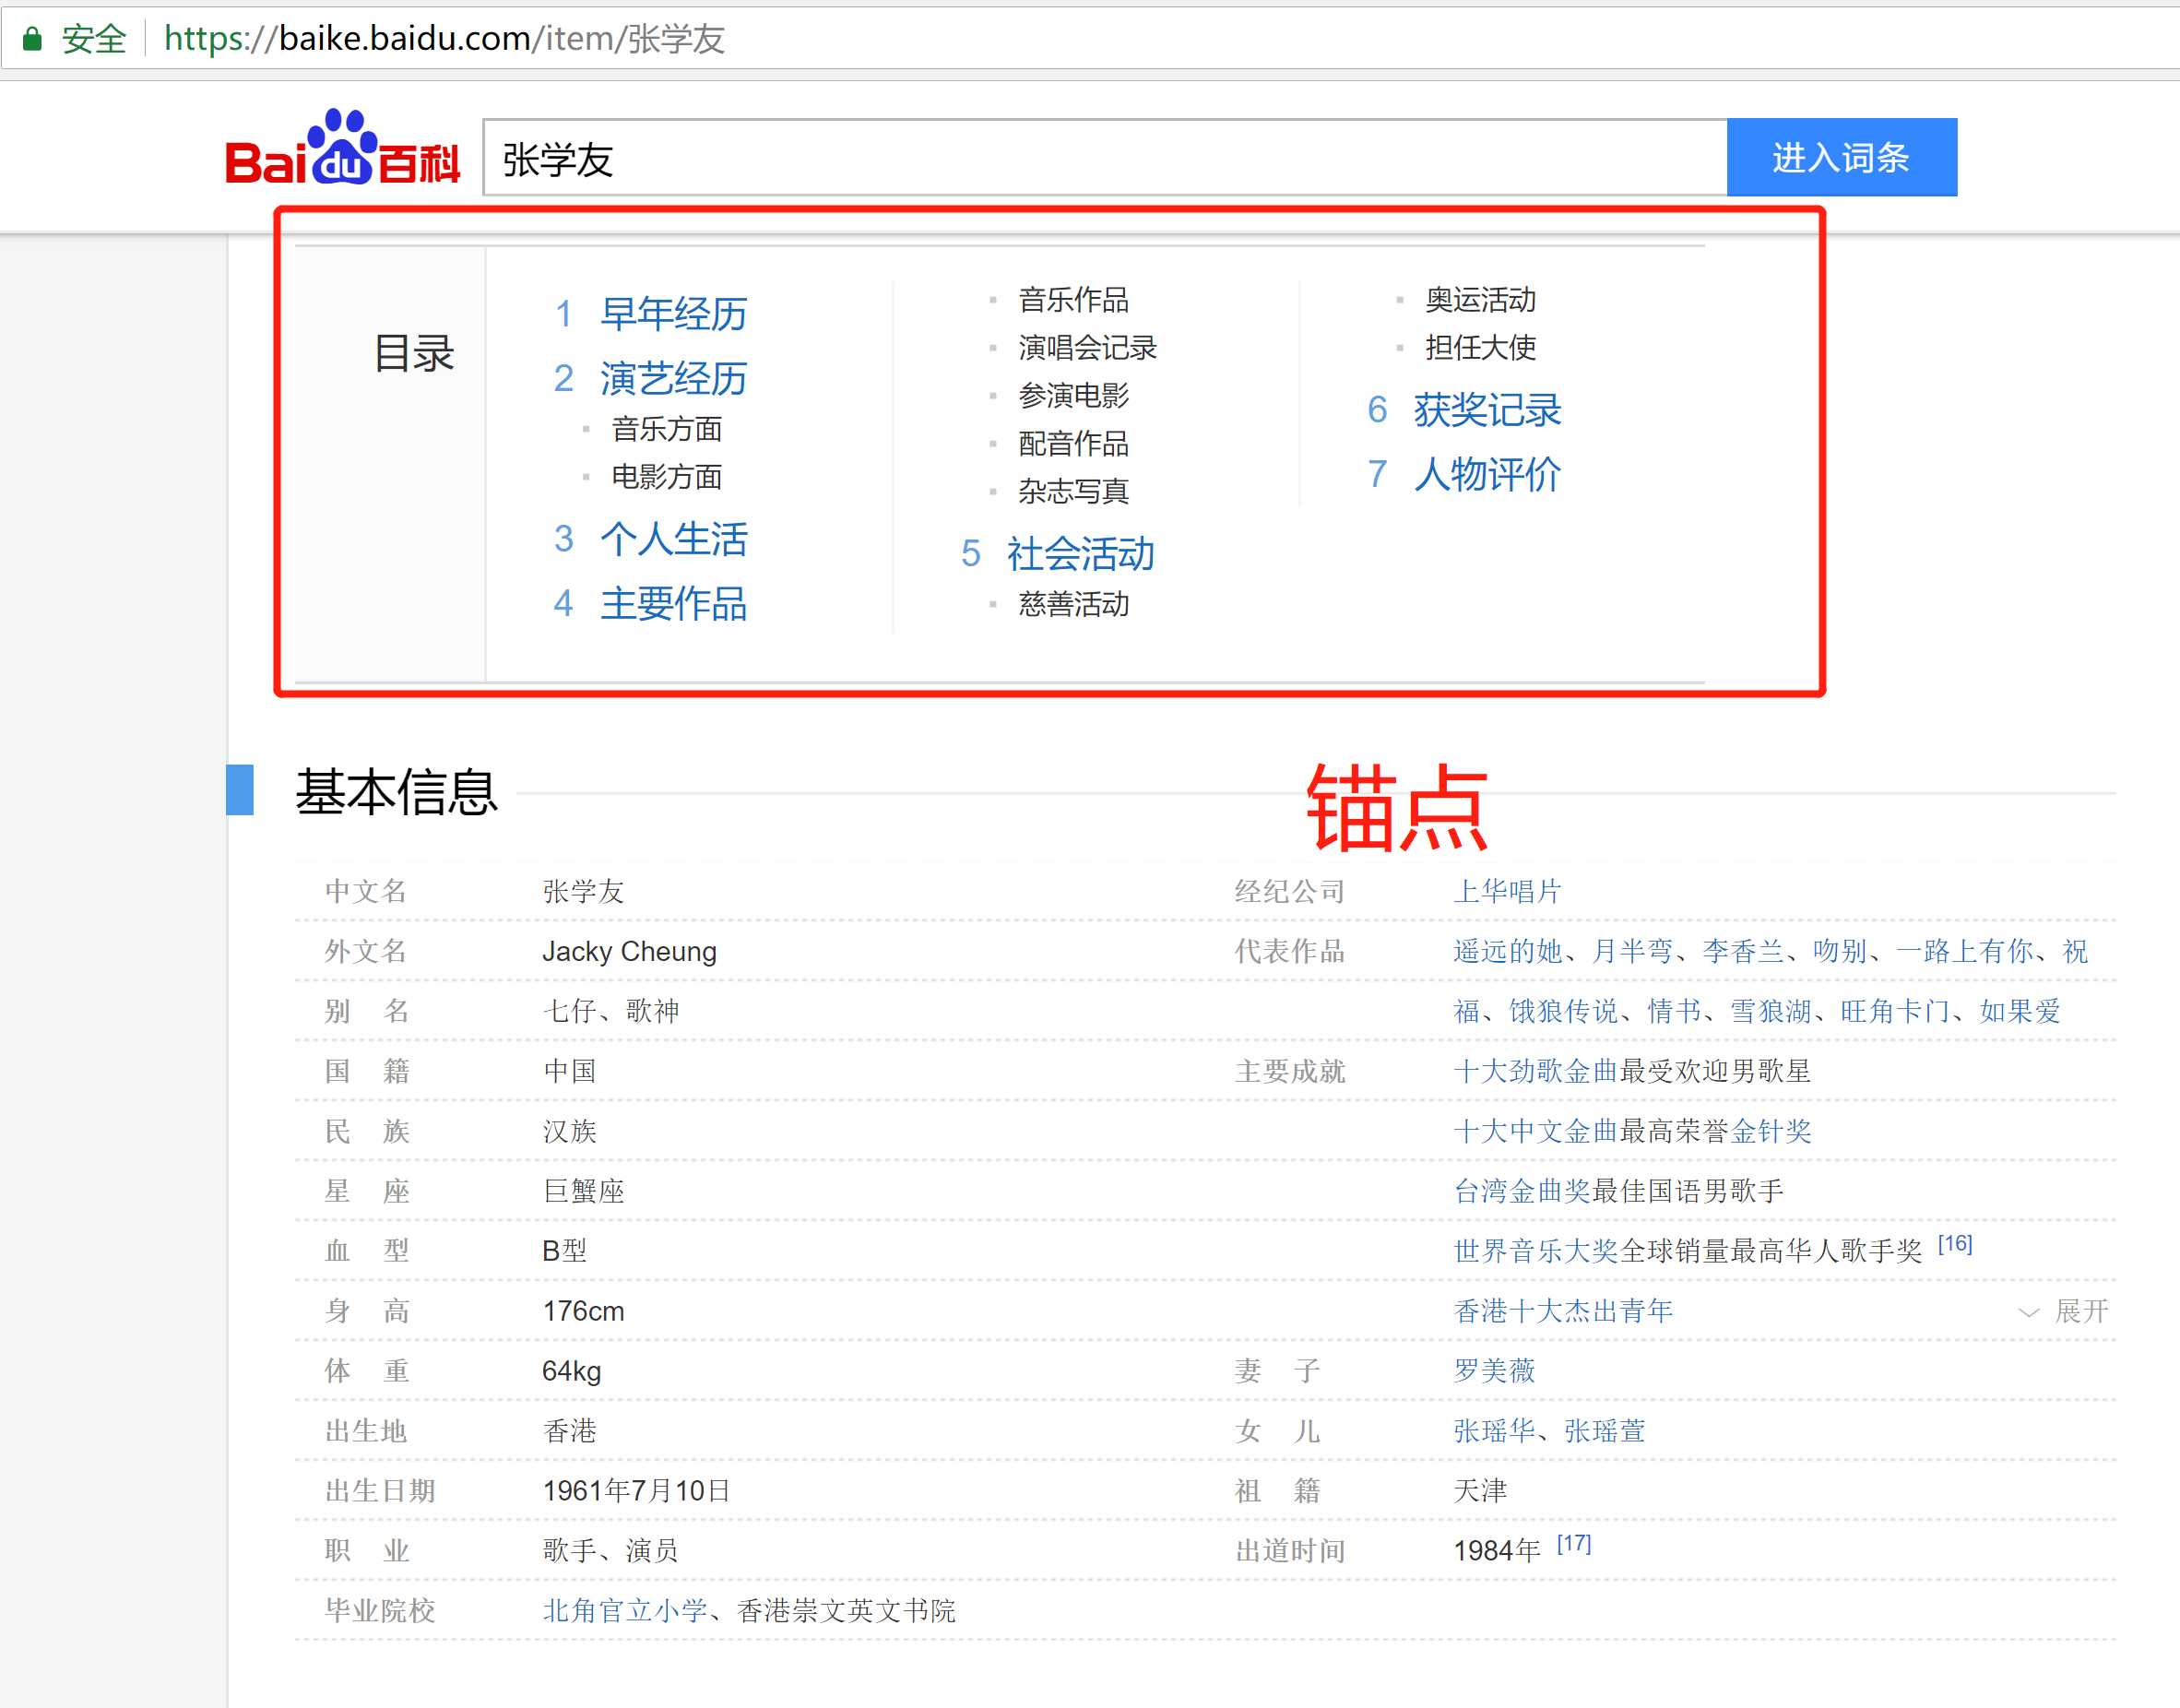The height and width of the screenshot is (1708, 2180).
Task: Select the name text Jacky Cheung
Action: pos(629,951)
